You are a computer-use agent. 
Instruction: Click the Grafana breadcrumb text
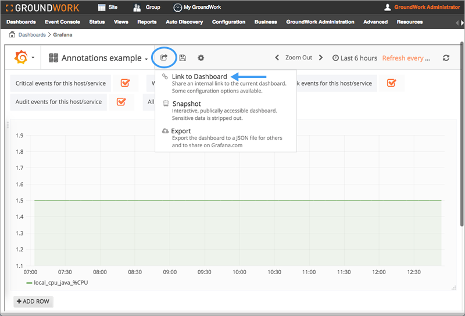point(63,35)
